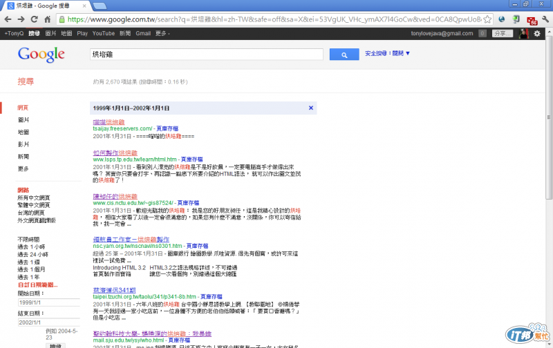Open cached page for www.lsps.tp.edu.tw result

tap(192, 159)
